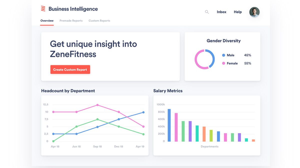Image resolution: width=300 pixels, height=168 pixels.
Task: Click the user profile avatar picture
Action: click(254, 12)
